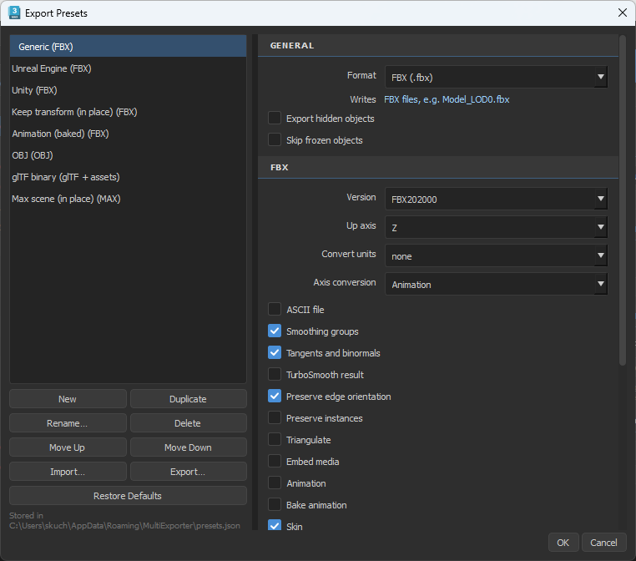This screenshot has height=561, width=636.
Task: Enable Skip frozen objects checkbox
Action: (x=275, y=139)
